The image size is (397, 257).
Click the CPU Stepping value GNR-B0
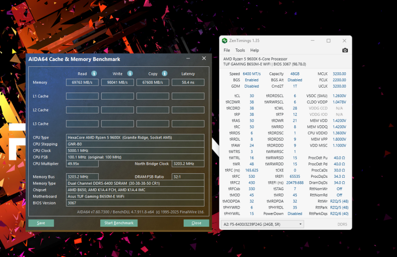point(135,144)
